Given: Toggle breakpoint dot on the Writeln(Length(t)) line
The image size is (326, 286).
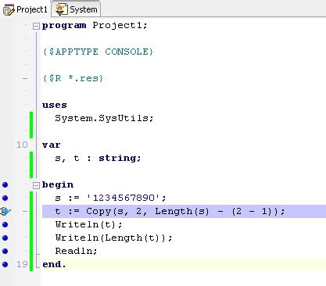Looking at the screenshot, I should click(x=5, y=238).
